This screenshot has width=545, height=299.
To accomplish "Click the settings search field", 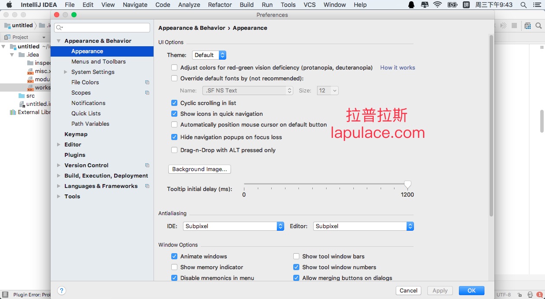I will pos(102,27).
